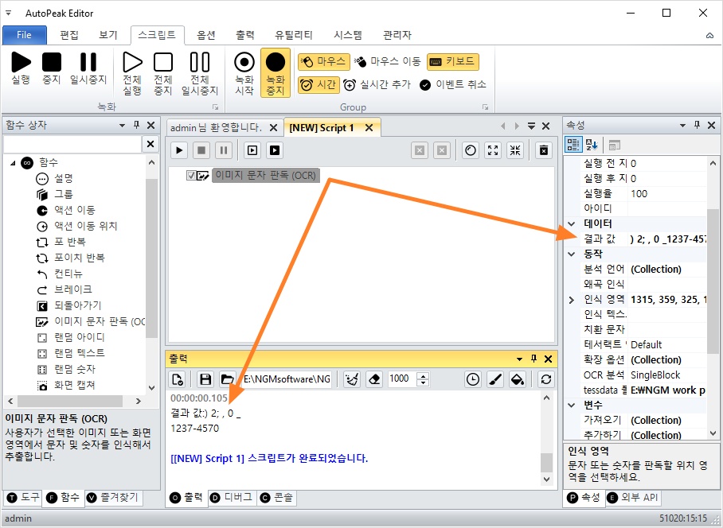Click play button in script toolbar

tap(179, 150)
